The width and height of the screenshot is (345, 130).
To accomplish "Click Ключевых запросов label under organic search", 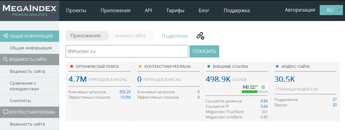I will tap(87, 92).
